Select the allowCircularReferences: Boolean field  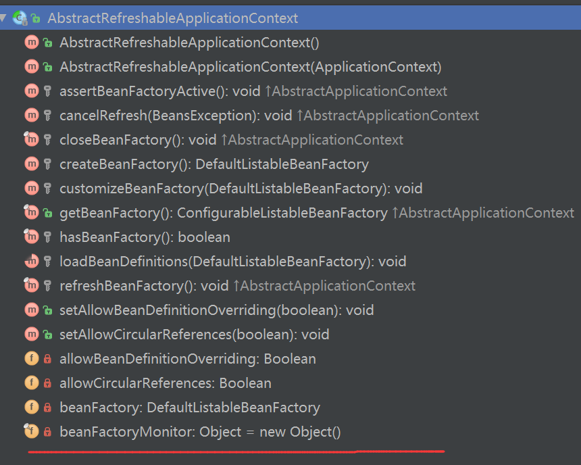[165, 383]
